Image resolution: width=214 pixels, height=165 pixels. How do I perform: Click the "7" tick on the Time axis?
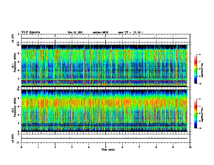tap(139, 147)
